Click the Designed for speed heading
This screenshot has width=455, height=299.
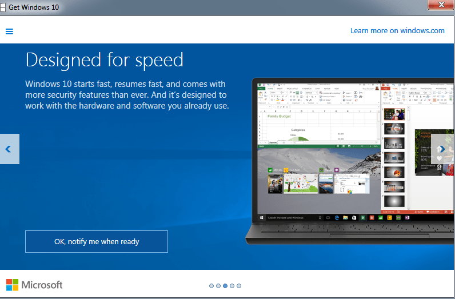(x=104, y=59)
